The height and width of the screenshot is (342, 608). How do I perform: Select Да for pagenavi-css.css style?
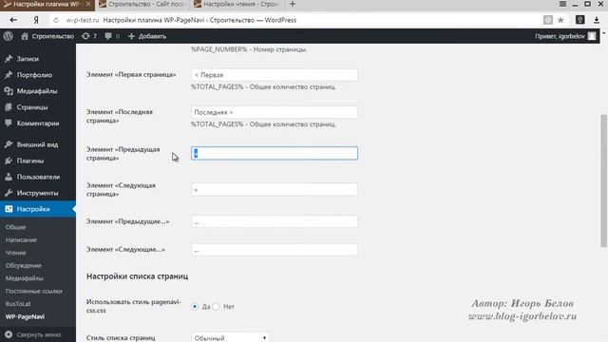tap(195, 306)
